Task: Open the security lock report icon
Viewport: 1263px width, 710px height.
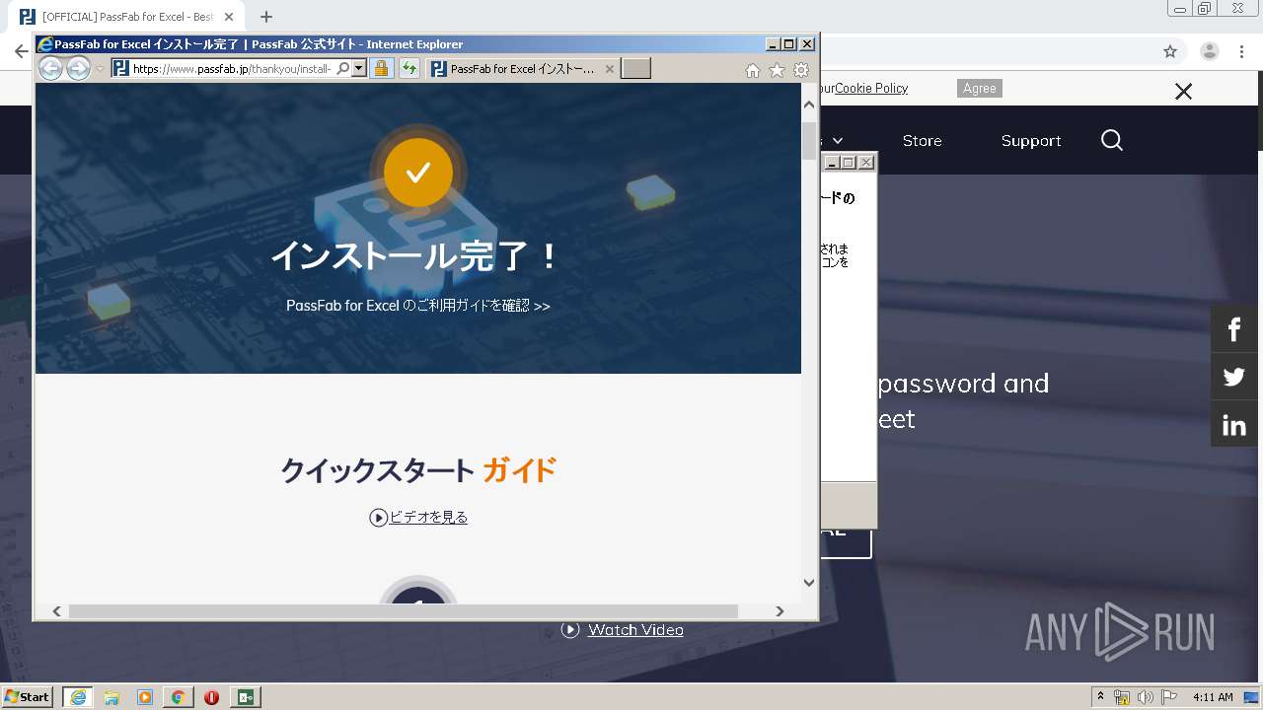Action: (x=381, y=69)
